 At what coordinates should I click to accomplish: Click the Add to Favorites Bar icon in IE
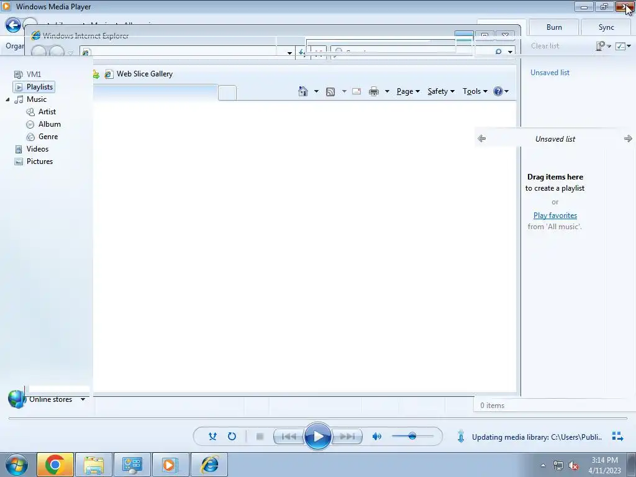(96, 74)
